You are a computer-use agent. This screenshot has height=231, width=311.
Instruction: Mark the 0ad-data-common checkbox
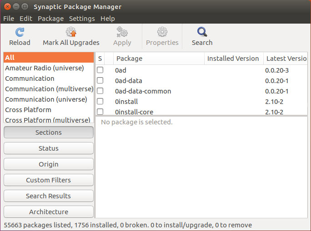pos(100,91)
